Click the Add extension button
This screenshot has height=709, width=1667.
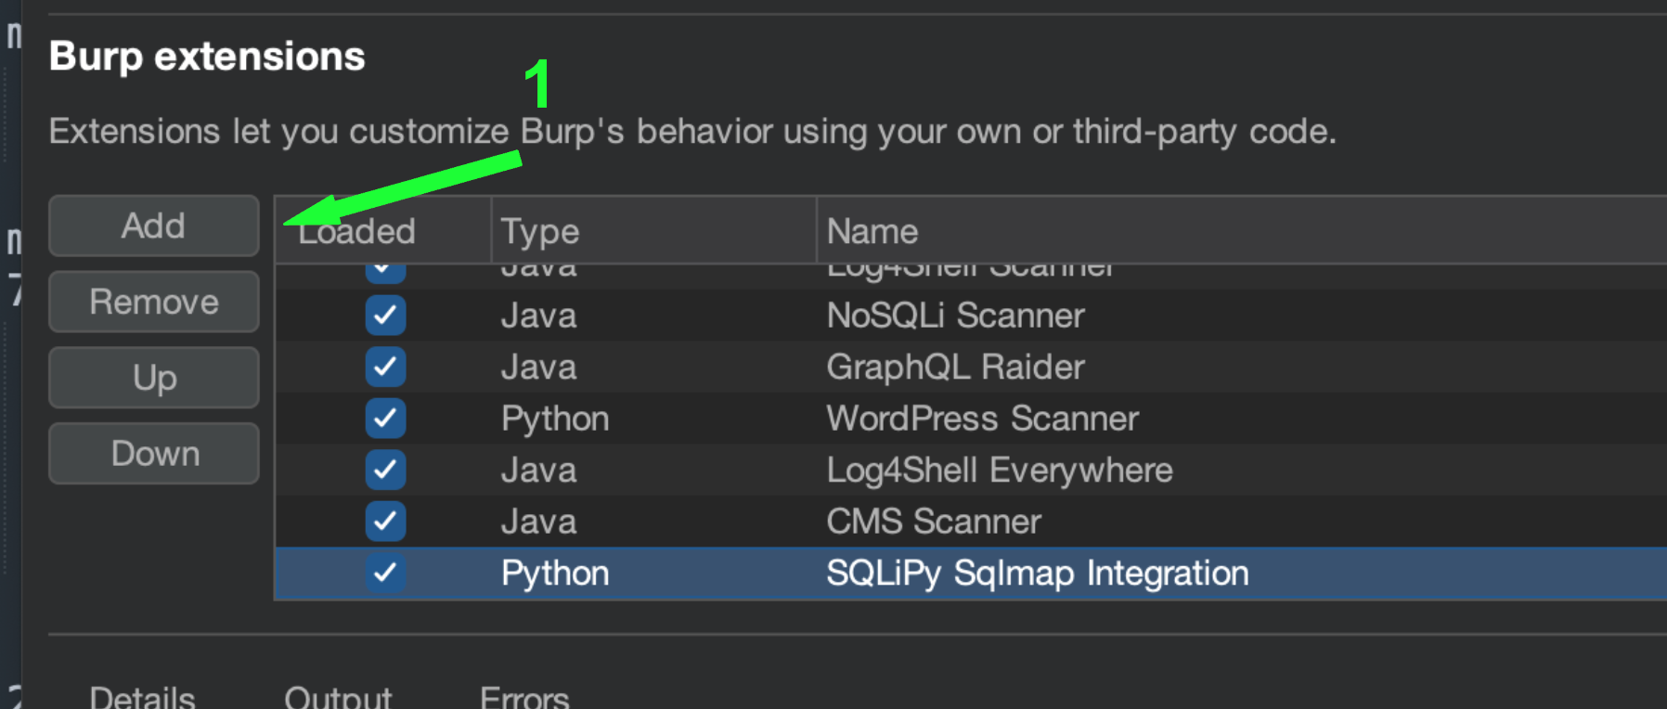click(x=154, y=226)
